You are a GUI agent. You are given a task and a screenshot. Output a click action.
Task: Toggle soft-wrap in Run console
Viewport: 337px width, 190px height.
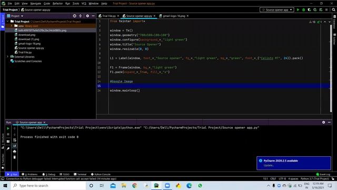pos(14,140)
